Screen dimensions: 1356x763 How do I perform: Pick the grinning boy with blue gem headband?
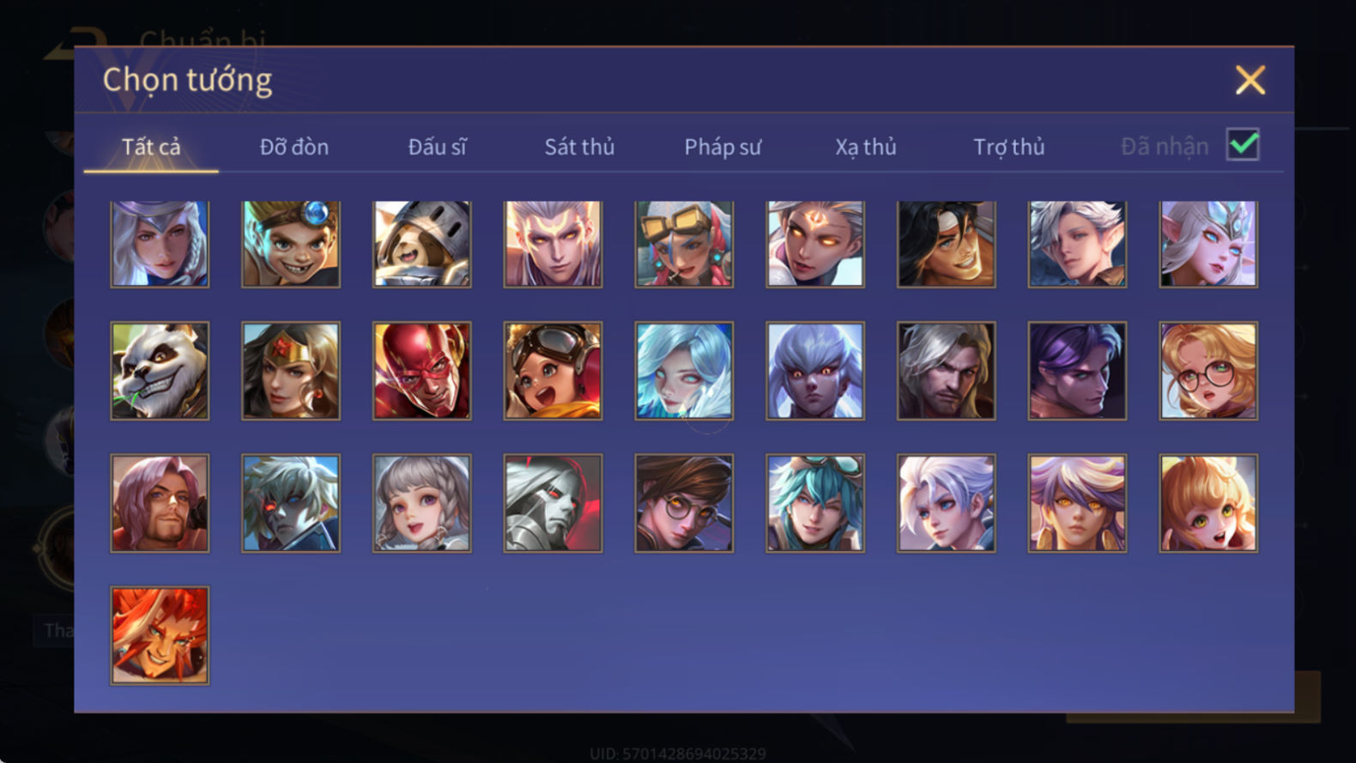291,244
